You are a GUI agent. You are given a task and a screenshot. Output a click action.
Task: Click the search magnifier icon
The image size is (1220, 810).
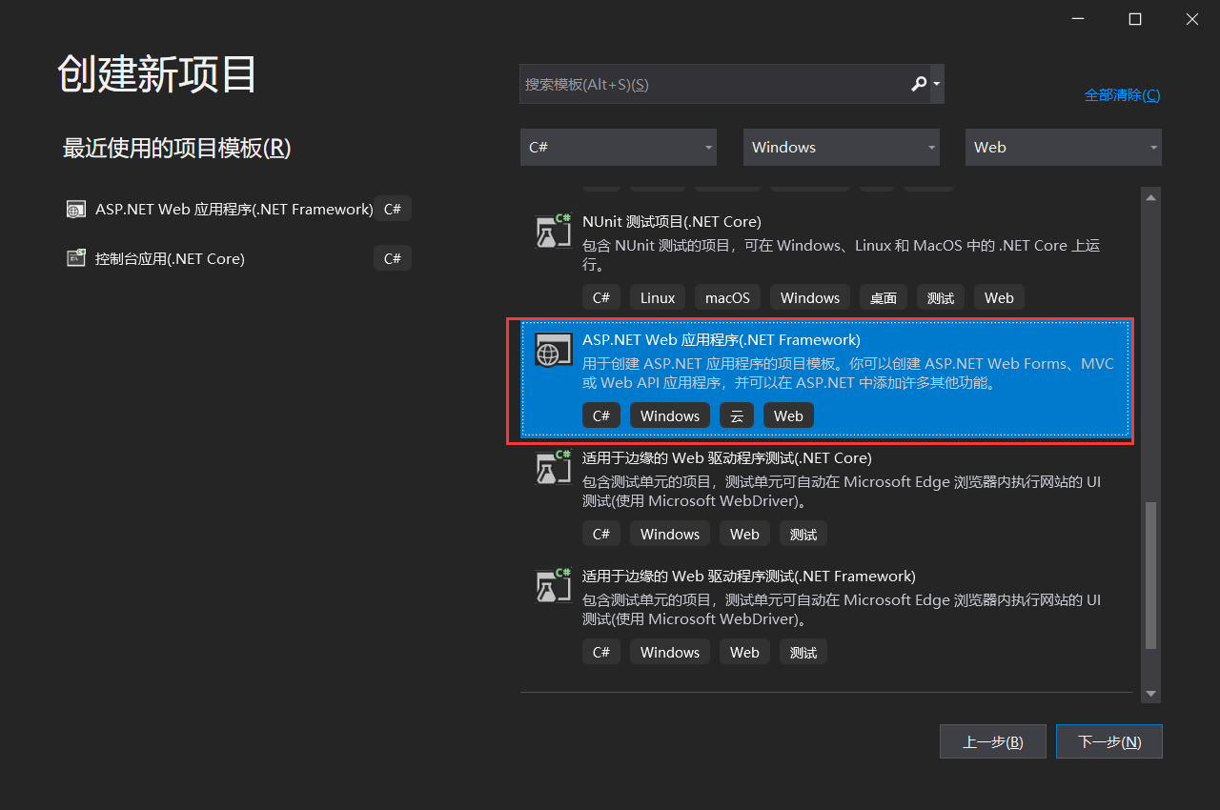pos(917,84)
